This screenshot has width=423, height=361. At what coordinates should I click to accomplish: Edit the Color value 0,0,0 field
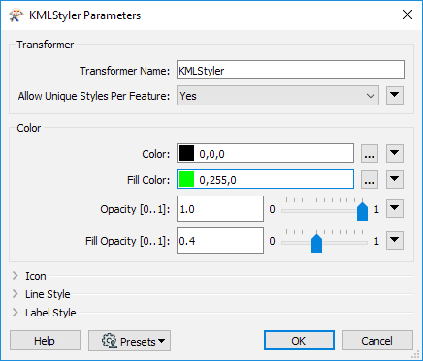(x=265, y=153)
